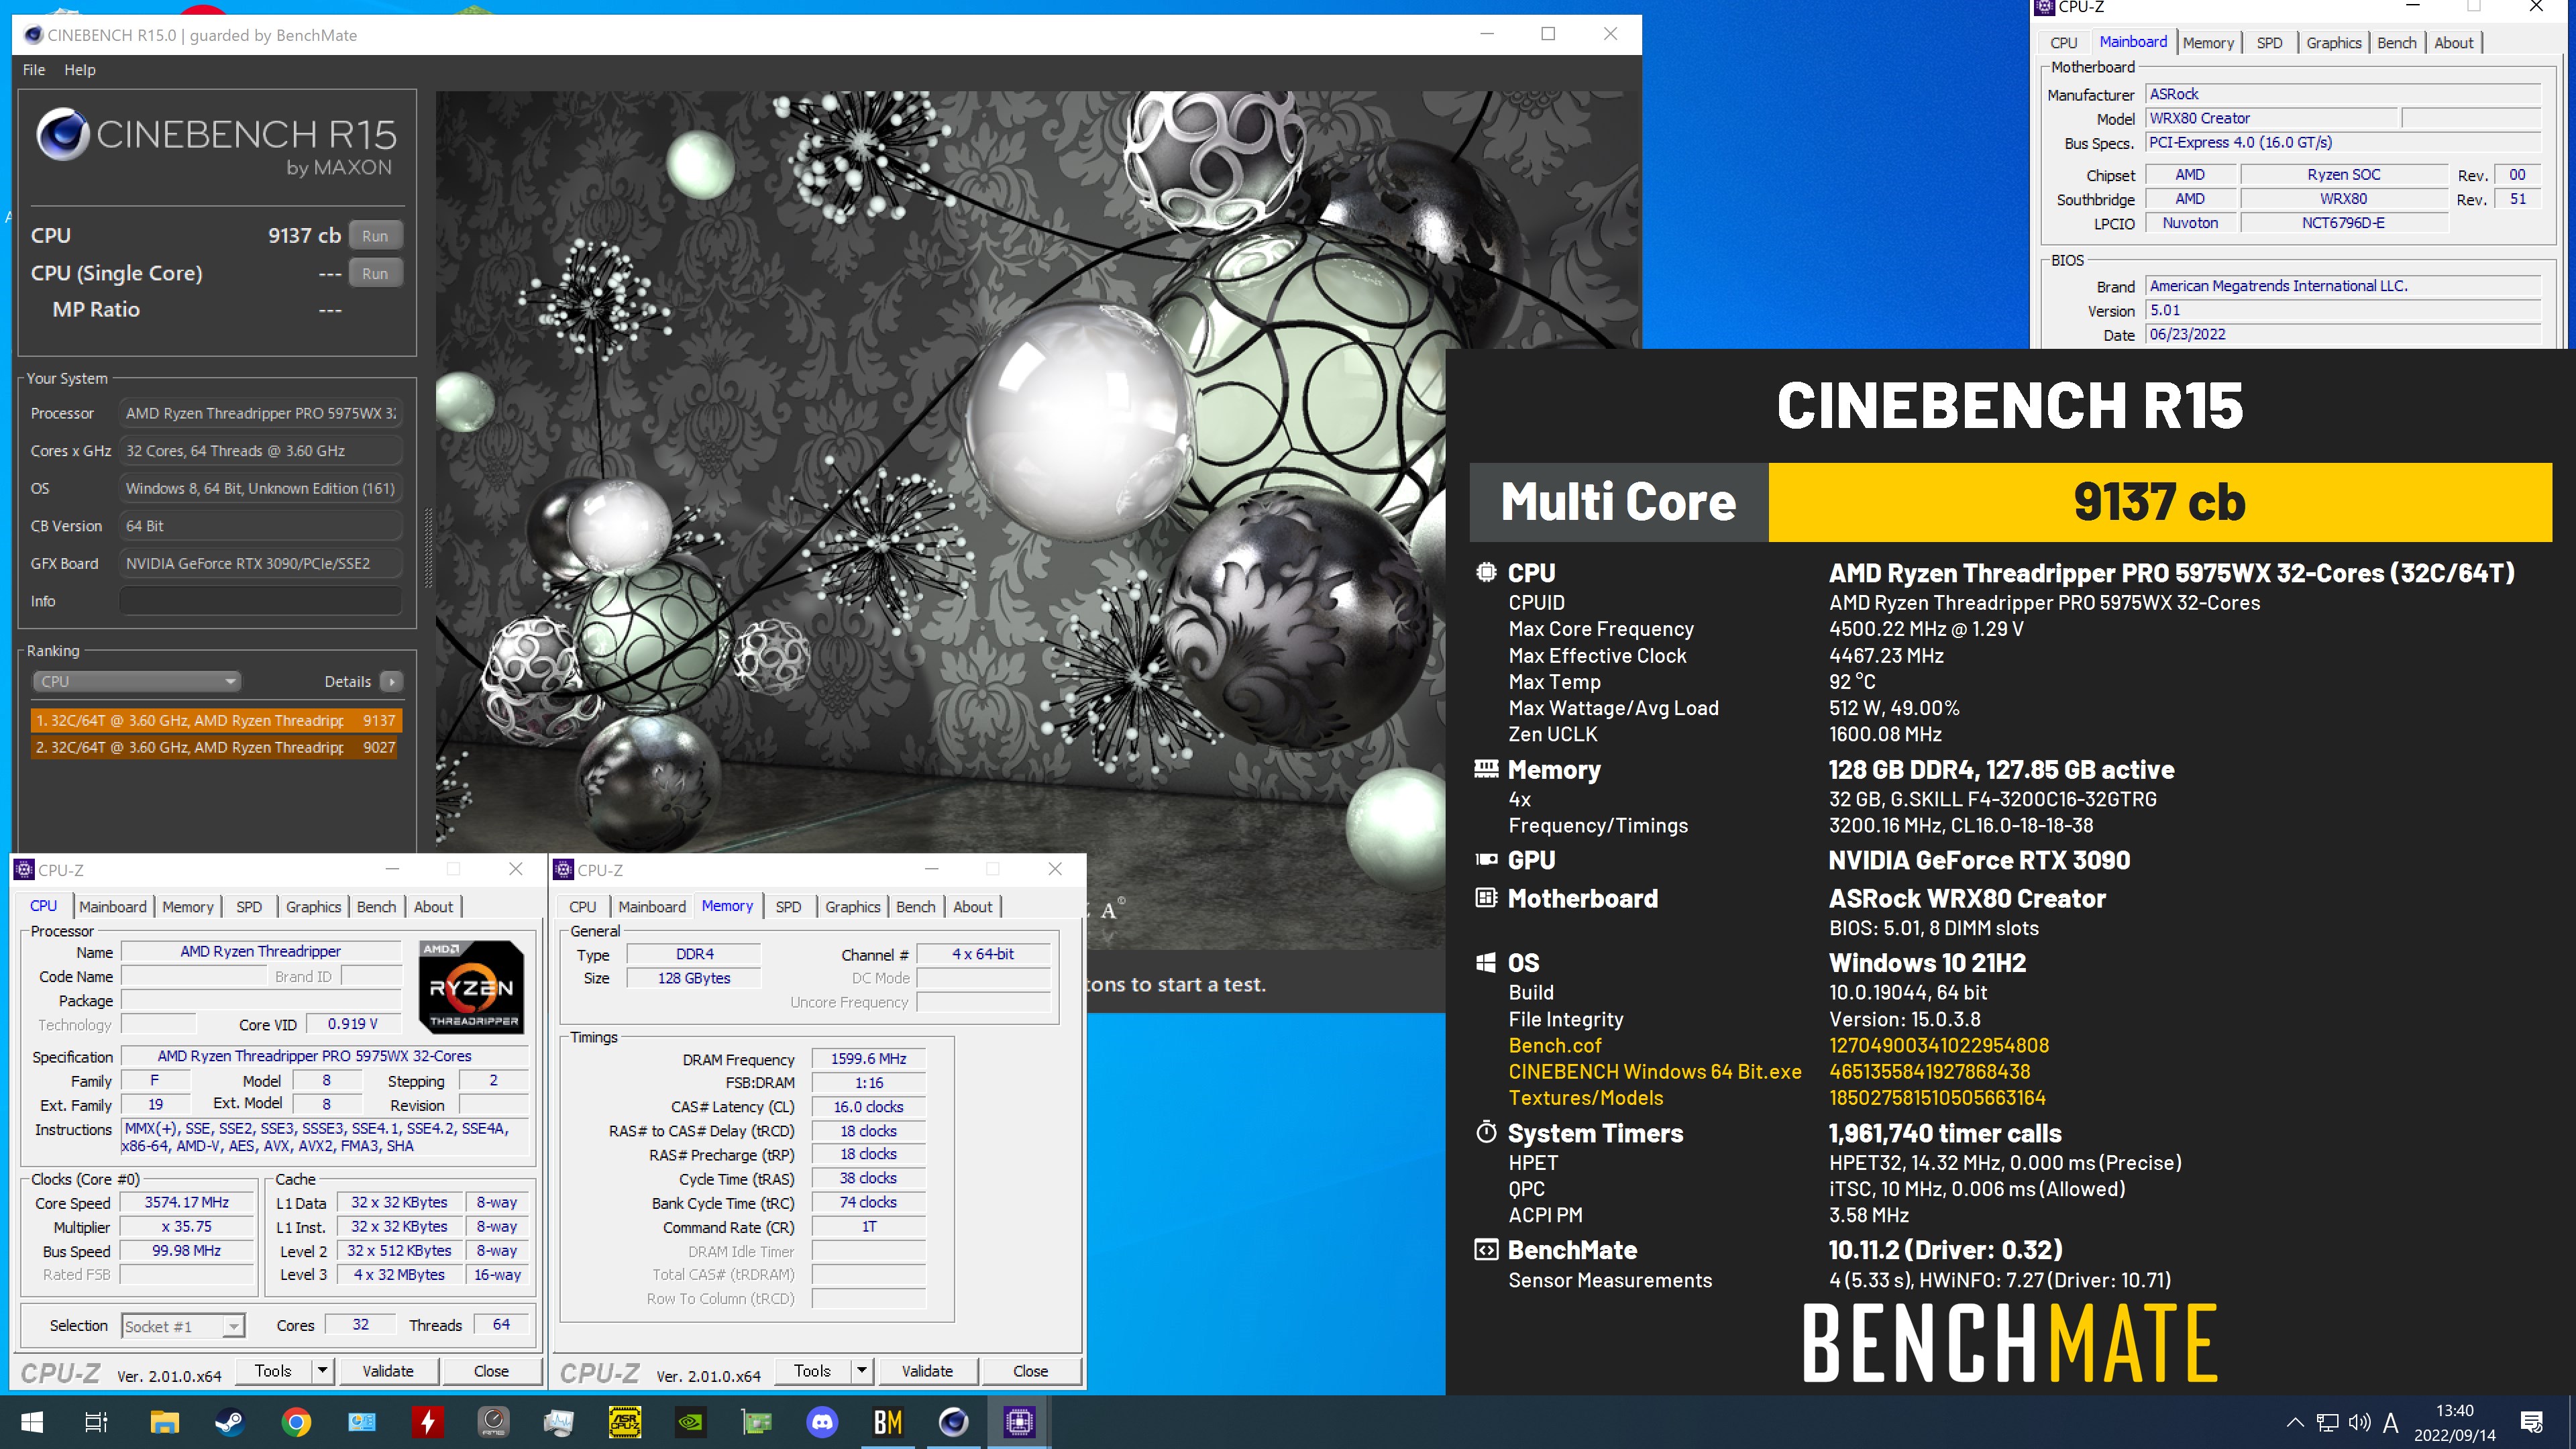Expand ranking Details arrow button
This screenshot has width=2576, height=1449.
[391, 681]
